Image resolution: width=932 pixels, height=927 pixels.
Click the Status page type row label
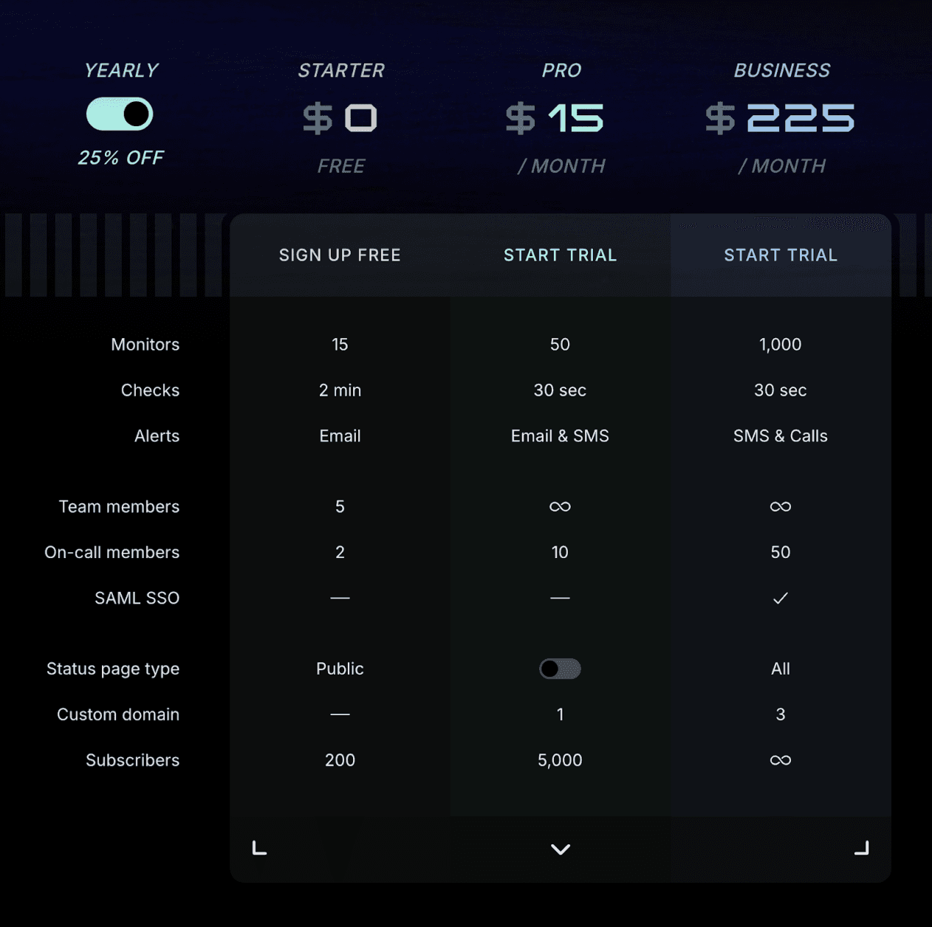pos(113,669)
